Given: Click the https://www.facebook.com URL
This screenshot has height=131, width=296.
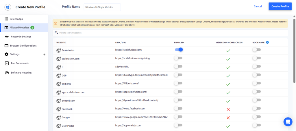Looking at the screenshot, I should (130, 109).
